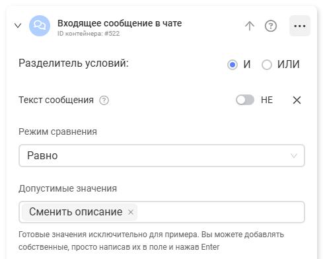Remove the Текст сообщения condition with X

[x=297, y=100]
